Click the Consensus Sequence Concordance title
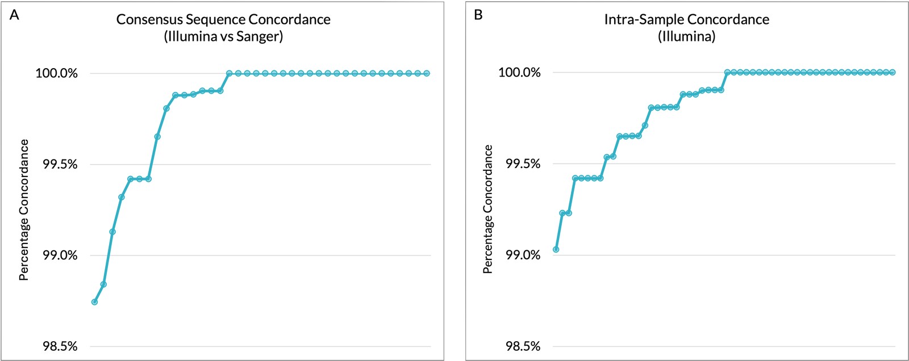 tap(223, 19)
